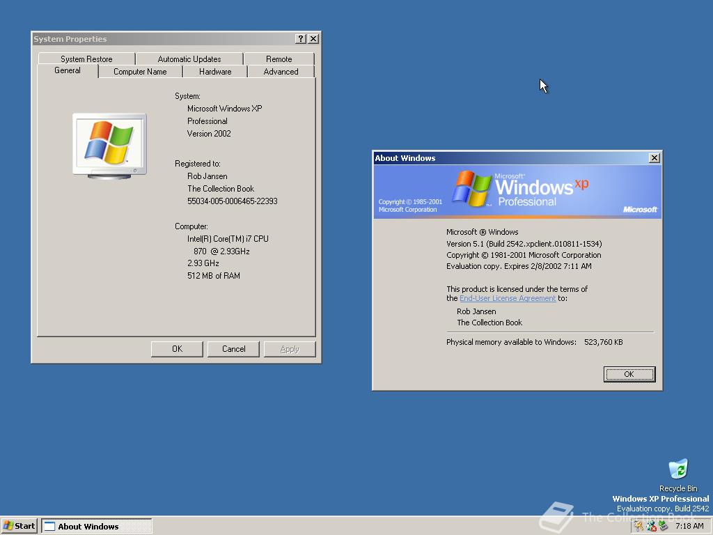713x535 pixels.
Task: Click the Safely Remove Hardware tray icon
Action: [664, 527]
